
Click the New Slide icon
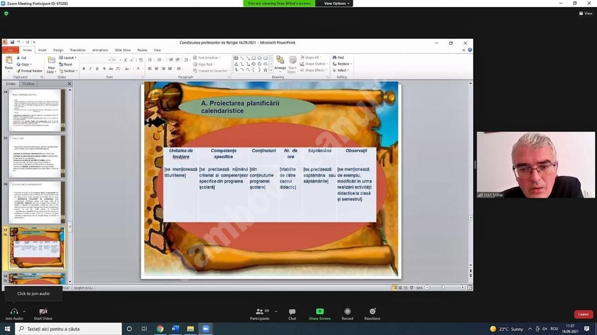tap(51, 61)
